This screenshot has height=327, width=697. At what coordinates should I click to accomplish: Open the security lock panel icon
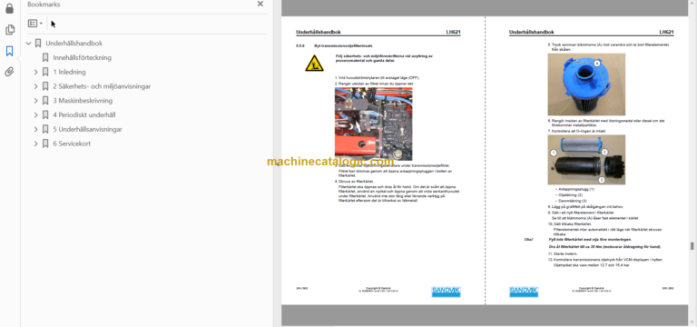point(9,8)
